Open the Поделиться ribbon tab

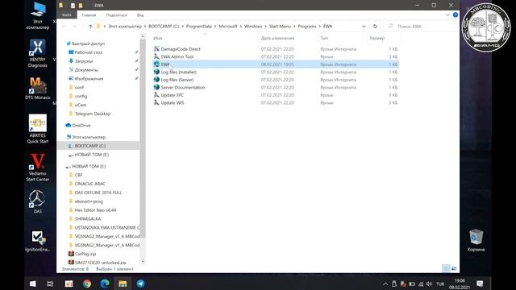116,15
